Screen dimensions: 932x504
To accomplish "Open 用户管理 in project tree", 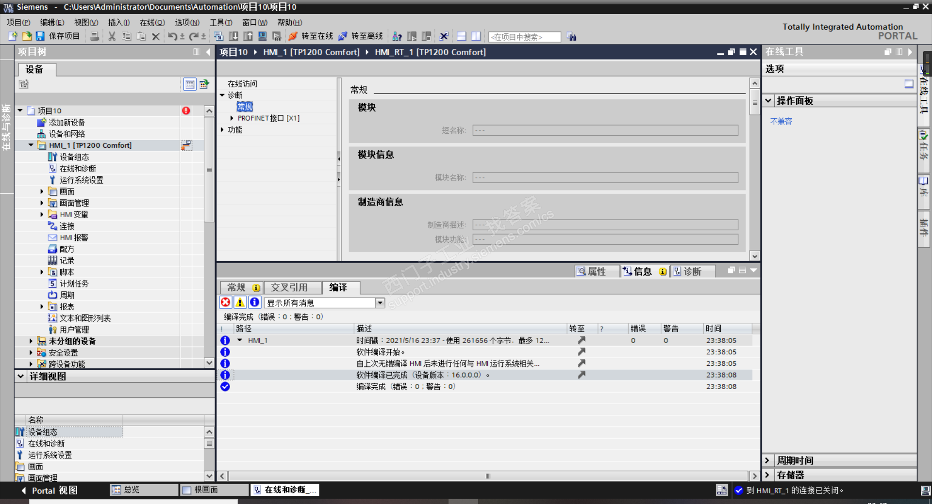I will click(x=74, y=330).
